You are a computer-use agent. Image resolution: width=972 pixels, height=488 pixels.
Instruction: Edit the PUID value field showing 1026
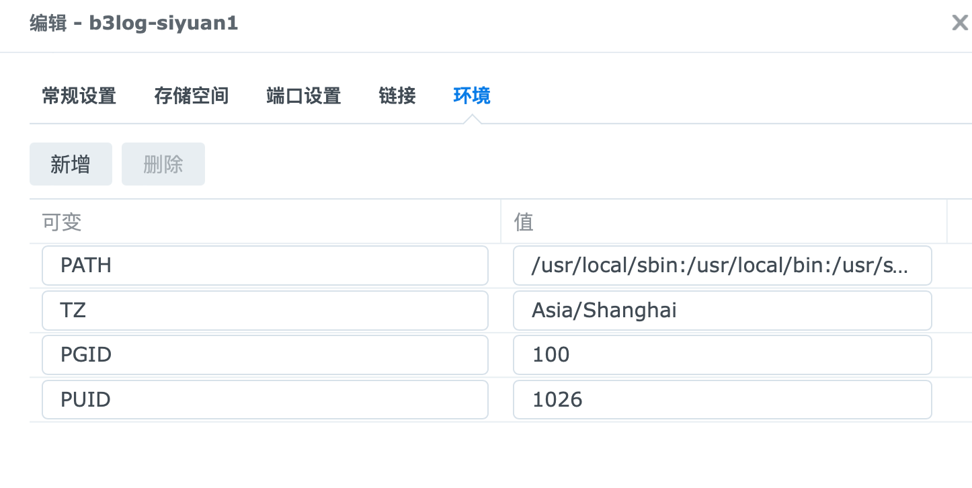pyautogui.click(x=722, y=400)
